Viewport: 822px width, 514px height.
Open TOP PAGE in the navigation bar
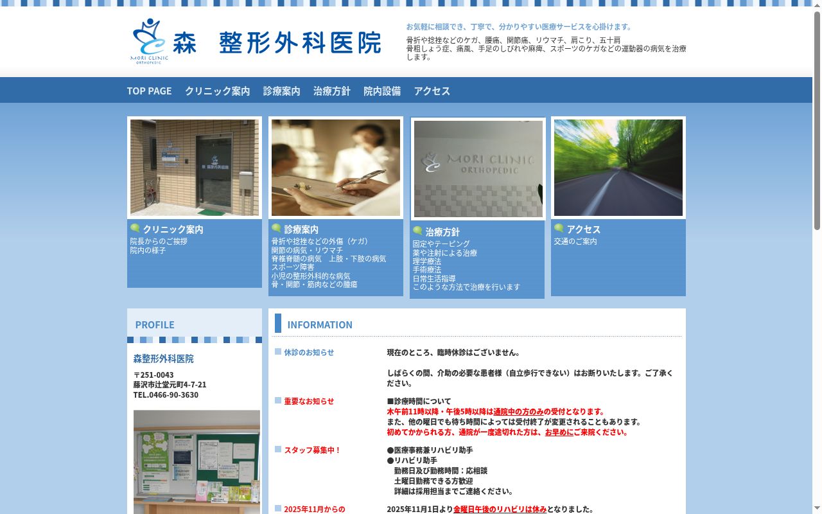(x=149, y=91)
